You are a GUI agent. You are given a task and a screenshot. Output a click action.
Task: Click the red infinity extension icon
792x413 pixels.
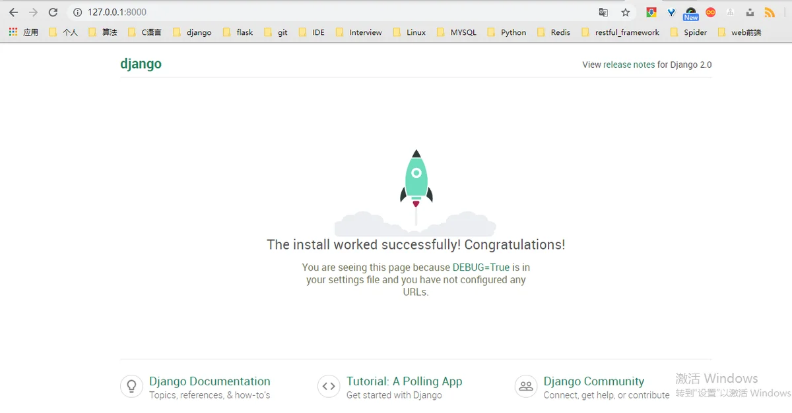pyautogui.click(x=711, y=13)
